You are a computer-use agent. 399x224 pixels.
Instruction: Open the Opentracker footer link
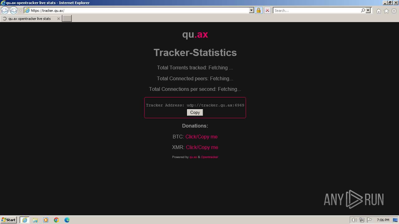(x=209, y=157)
